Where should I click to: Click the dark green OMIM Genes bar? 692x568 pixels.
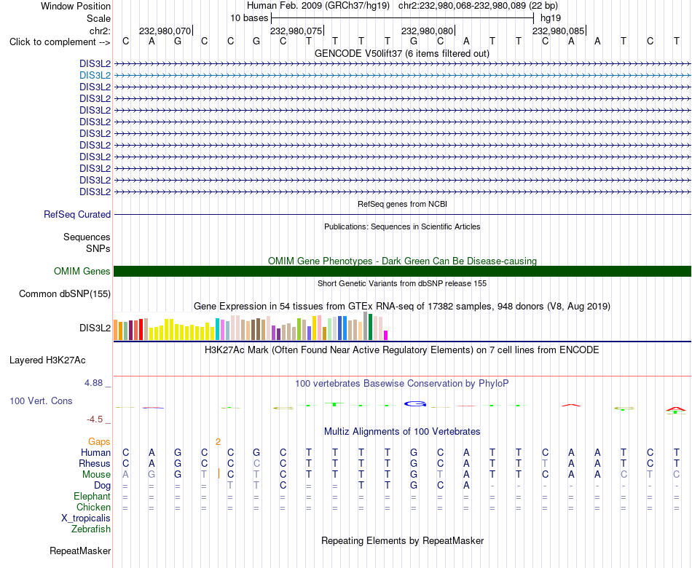[402, 271]
